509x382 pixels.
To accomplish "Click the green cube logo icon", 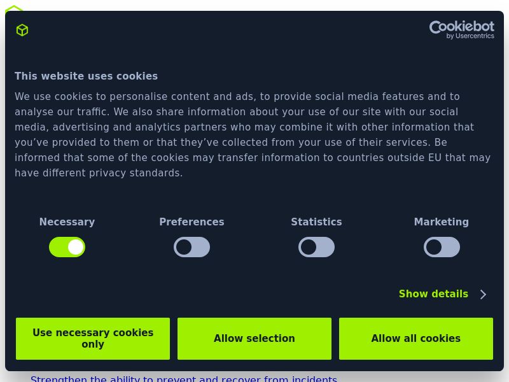I will pos(22,30).
